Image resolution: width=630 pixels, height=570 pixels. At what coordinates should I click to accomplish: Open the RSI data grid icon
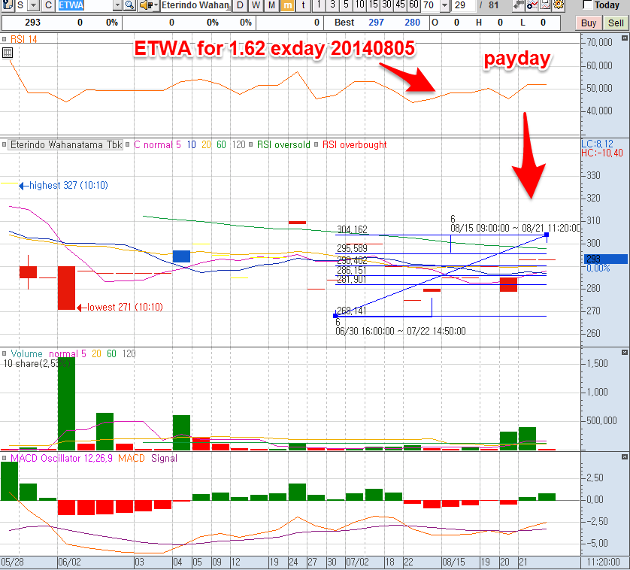(x=8, y=53)
